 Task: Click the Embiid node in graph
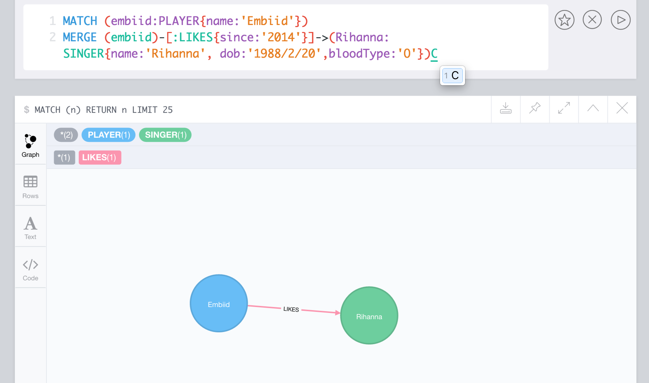coord(219,304)
